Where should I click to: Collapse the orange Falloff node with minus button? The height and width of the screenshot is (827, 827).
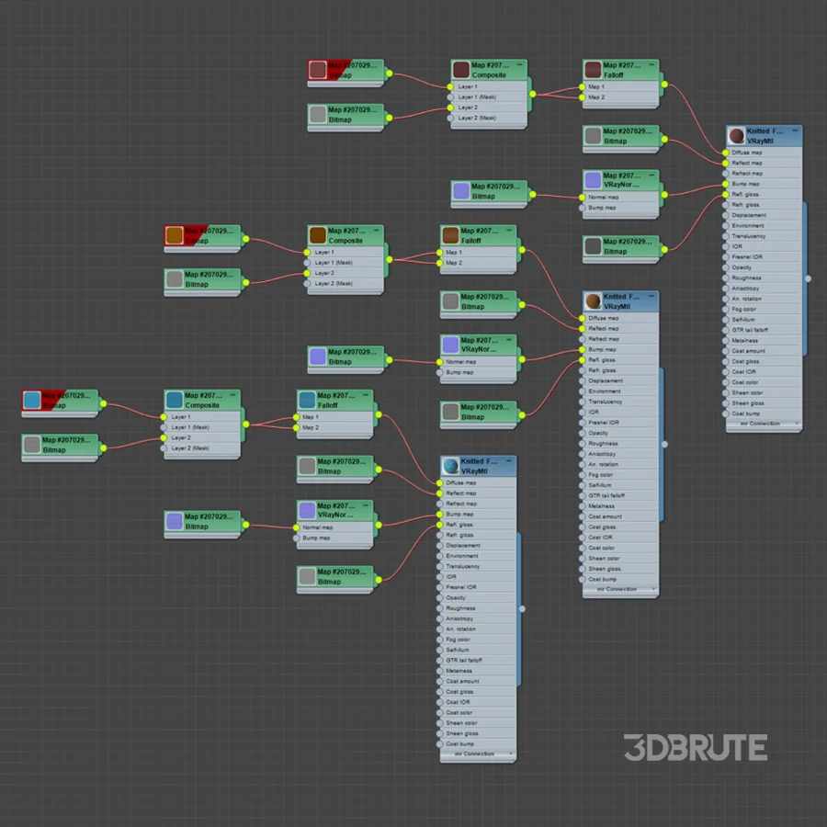point(509,230)
